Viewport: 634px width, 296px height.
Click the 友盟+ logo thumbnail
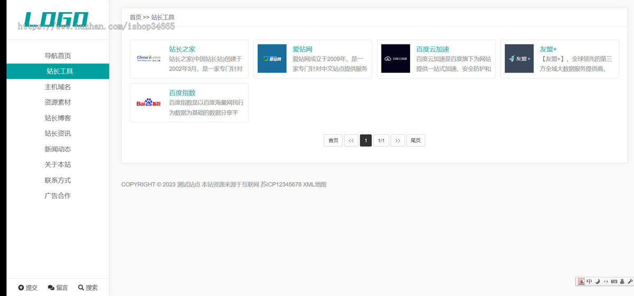[519, 59]
